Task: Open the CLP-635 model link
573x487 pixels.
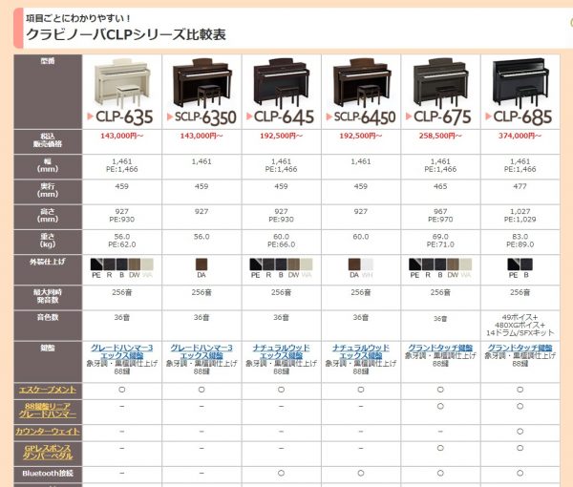Action: pos(124,116)
